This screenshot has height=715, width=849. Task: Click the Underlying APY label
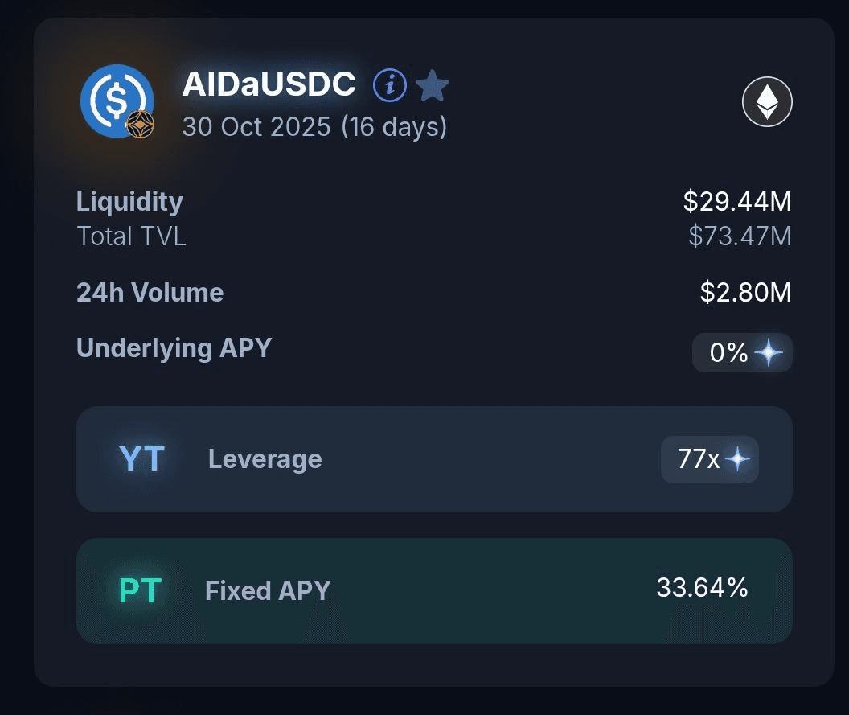coord(174,348)
